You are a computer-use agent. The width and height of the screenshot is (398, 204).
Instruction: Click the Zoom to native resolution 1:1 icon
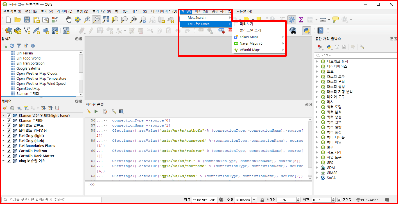[x=134, y=20]
